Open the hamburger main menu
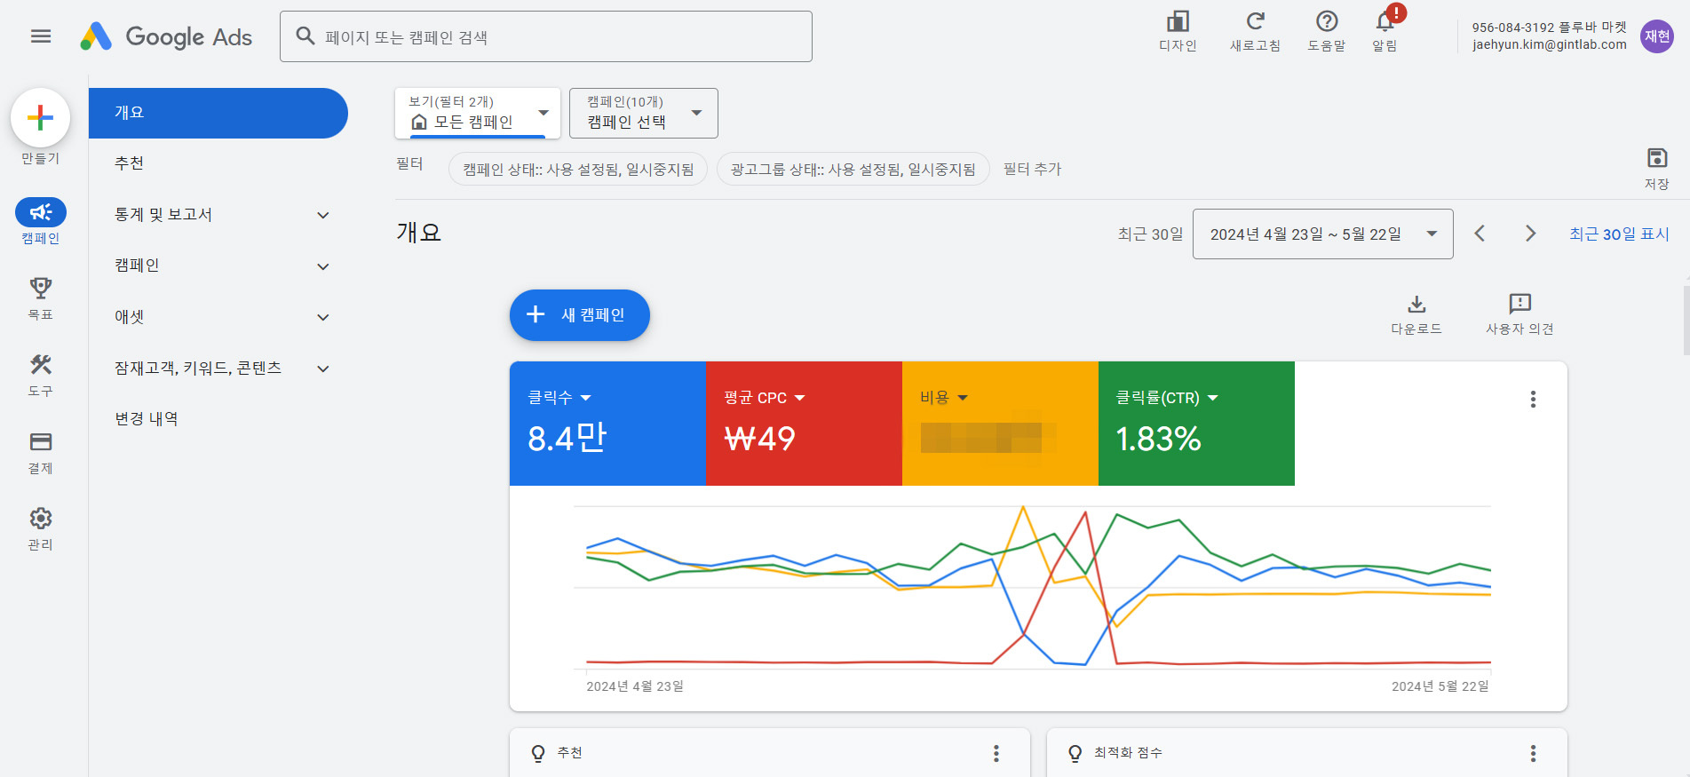 pyautogui.click(x=41, y=36)
